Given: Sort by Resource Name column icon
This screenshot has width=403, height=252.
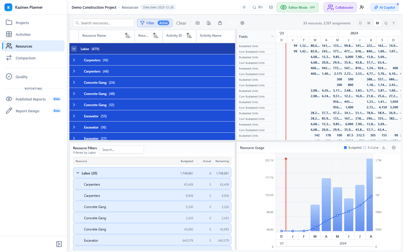Looking at the screenshot, I should pos(128,36).
